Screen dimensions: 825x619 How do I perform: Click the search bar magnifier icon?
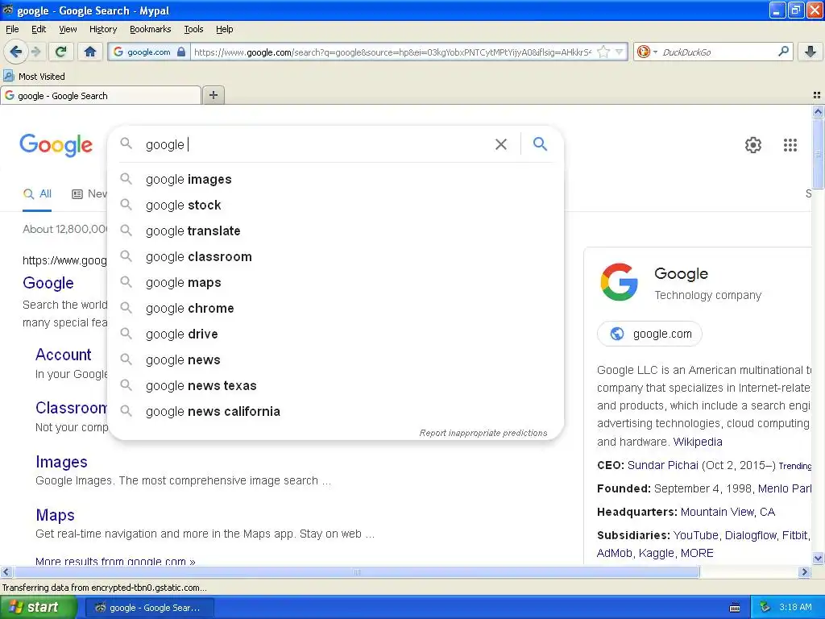tap(783, 52)
